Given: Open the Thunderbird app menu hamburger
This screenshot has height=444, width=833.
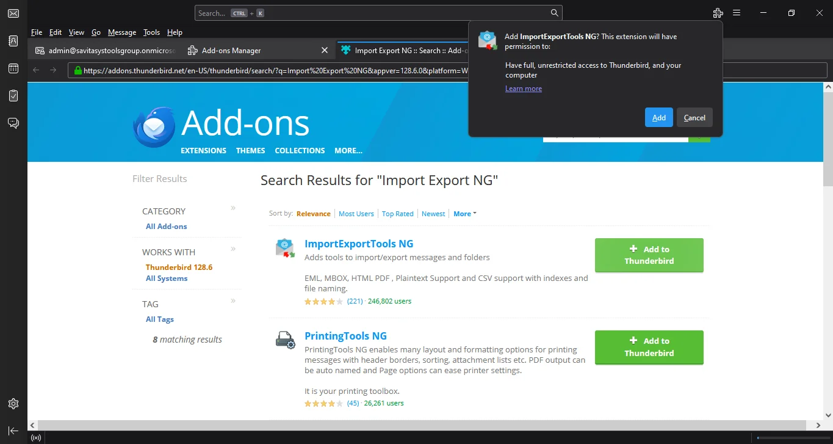Looking at the screenshot, I should click(x=737, y=13).
